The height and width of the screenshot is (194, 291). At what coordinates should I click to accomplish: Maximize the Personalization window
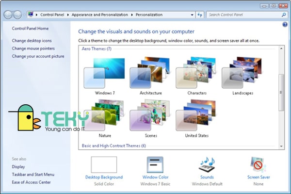274,6
